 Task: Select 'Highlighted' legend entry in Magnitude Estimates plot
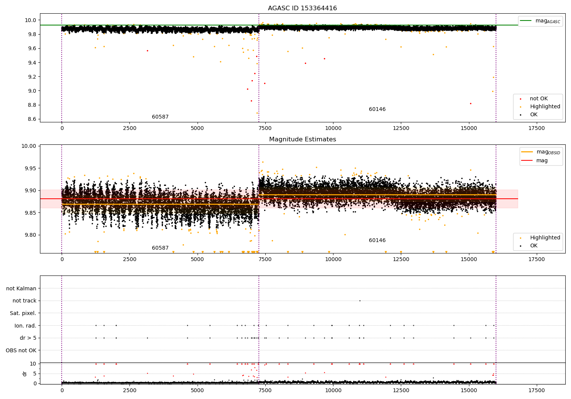point(545,238)
